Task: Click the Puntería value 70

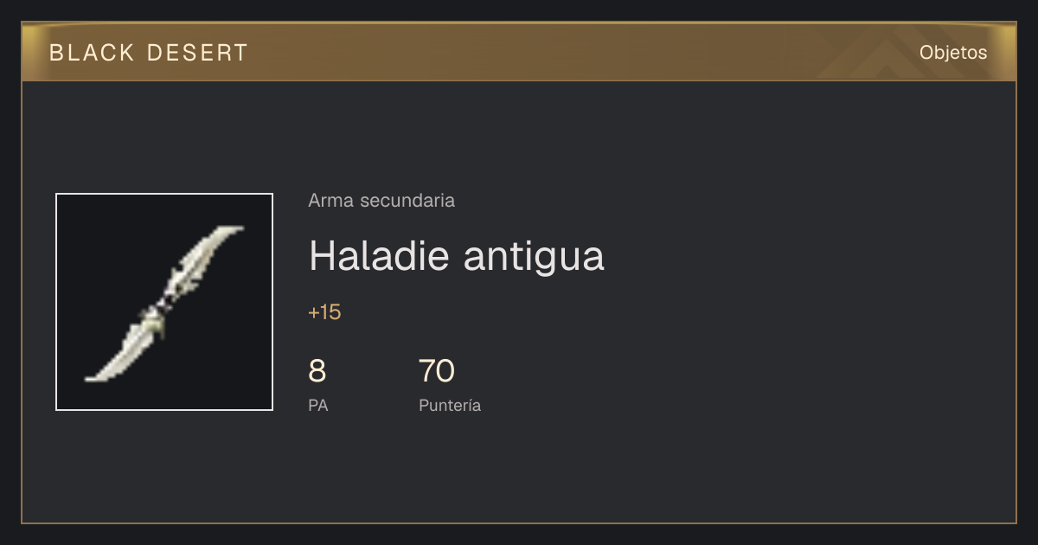Action: tap(437, 371)
